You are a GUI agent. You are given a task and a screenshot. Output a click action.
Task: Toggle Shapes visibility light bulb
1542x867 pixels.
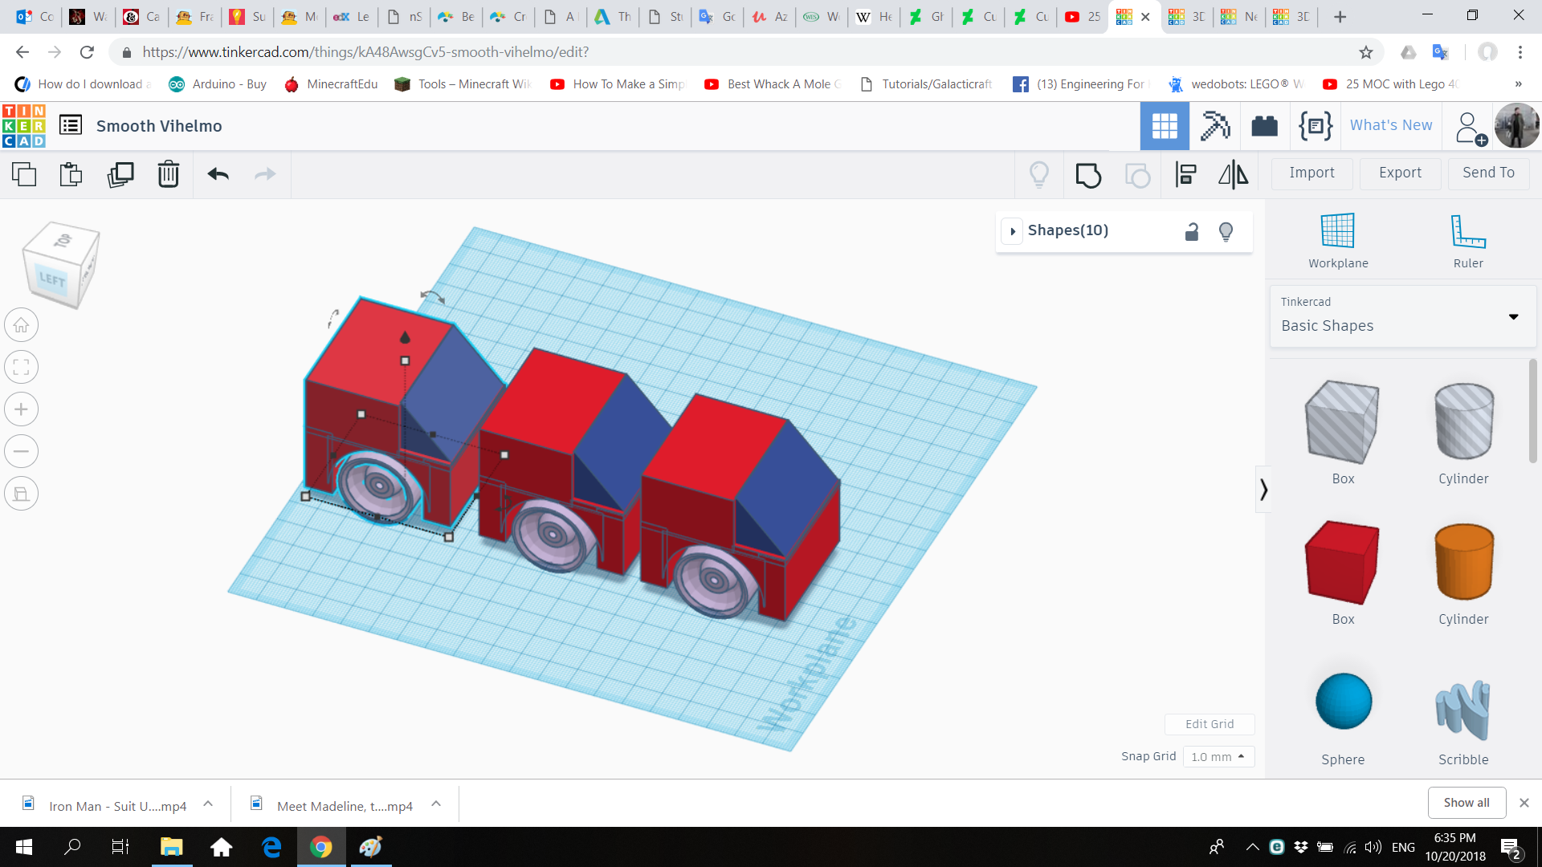(x=1226, y=232)
